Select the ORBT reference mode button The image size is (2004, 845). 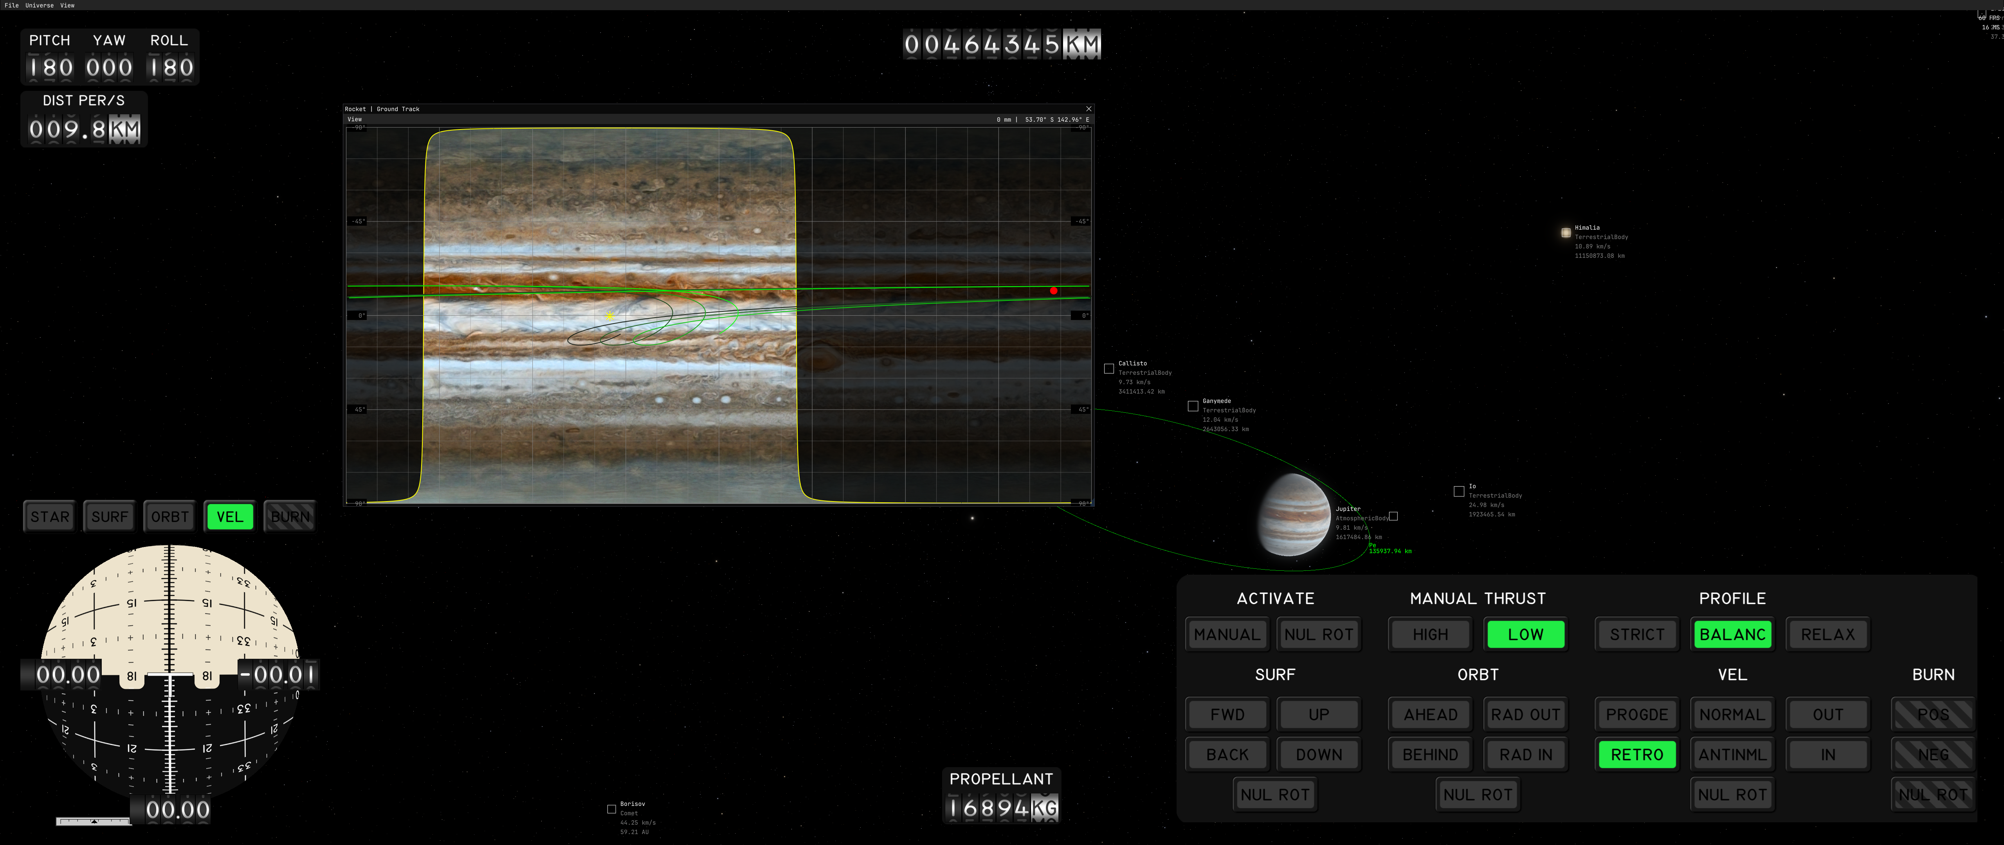coord(169,517)
